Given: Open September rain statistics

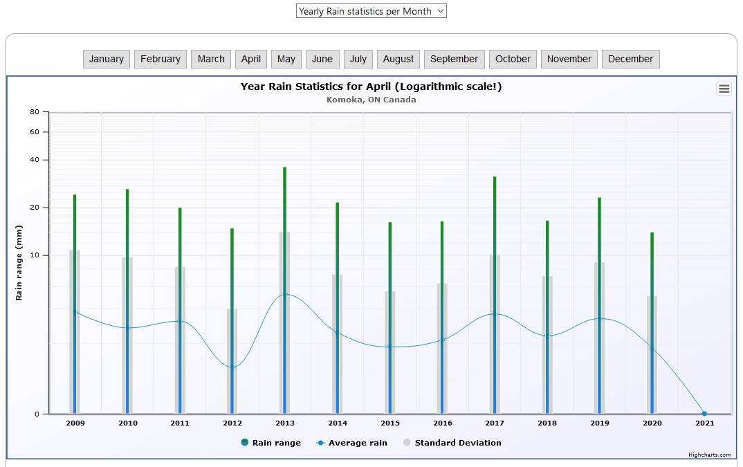Looking at the screenshot, I should pos(454,59).
